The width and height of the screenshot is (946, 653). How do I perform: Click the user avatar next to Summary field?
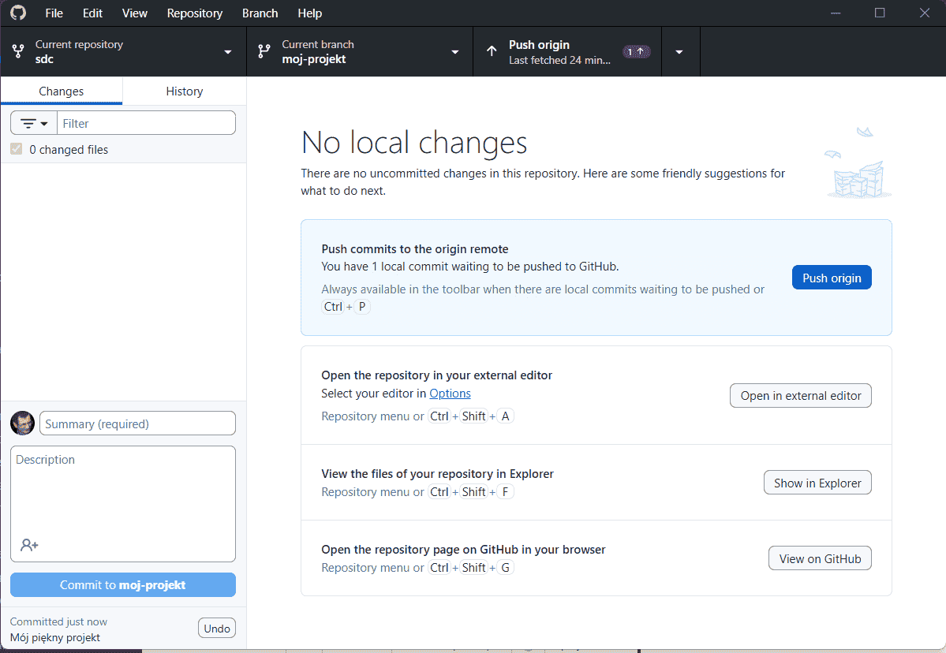(x=22, y=423)
